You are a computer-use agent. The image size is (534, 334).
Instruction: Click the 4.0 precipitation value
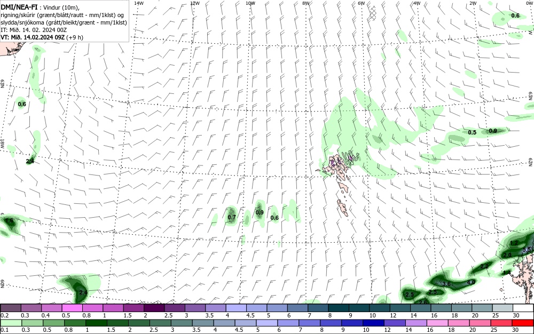471,283
